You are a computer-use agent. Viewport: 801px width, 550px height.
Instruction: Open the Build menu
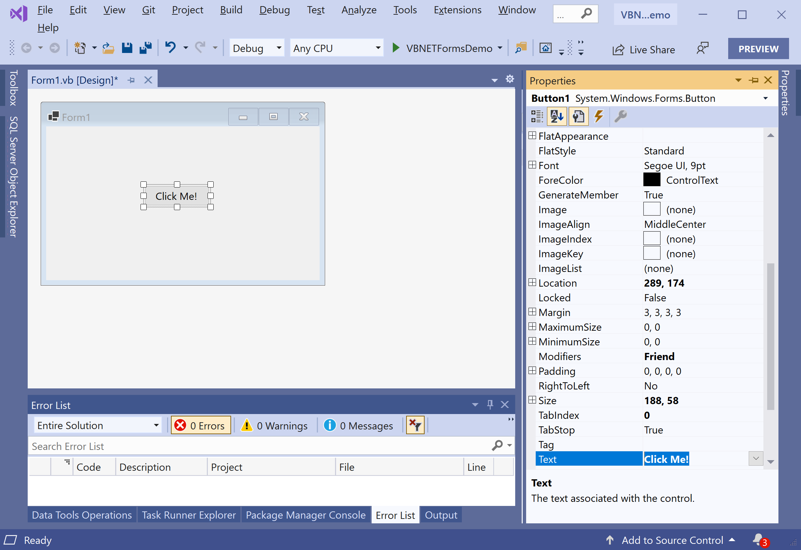point(231,10)
